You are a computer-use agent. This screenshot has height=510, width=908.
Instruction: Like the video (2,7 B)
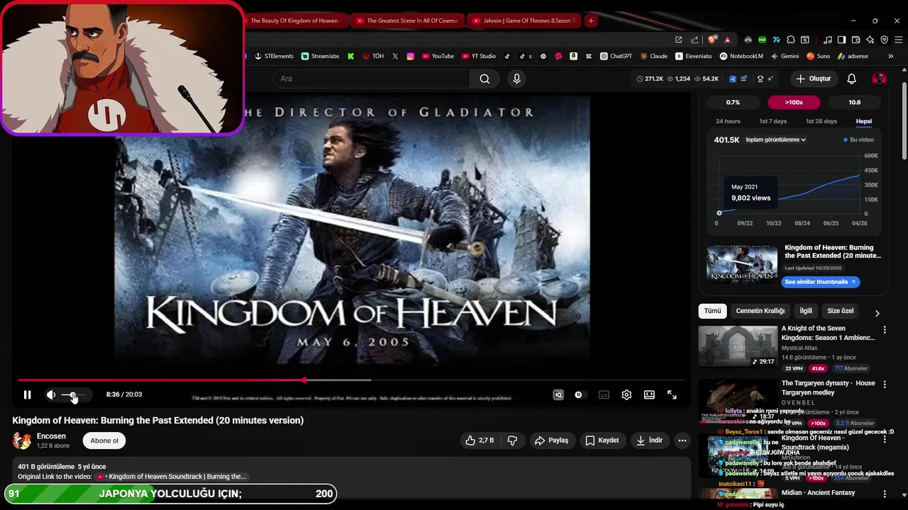tap(480, 441)
